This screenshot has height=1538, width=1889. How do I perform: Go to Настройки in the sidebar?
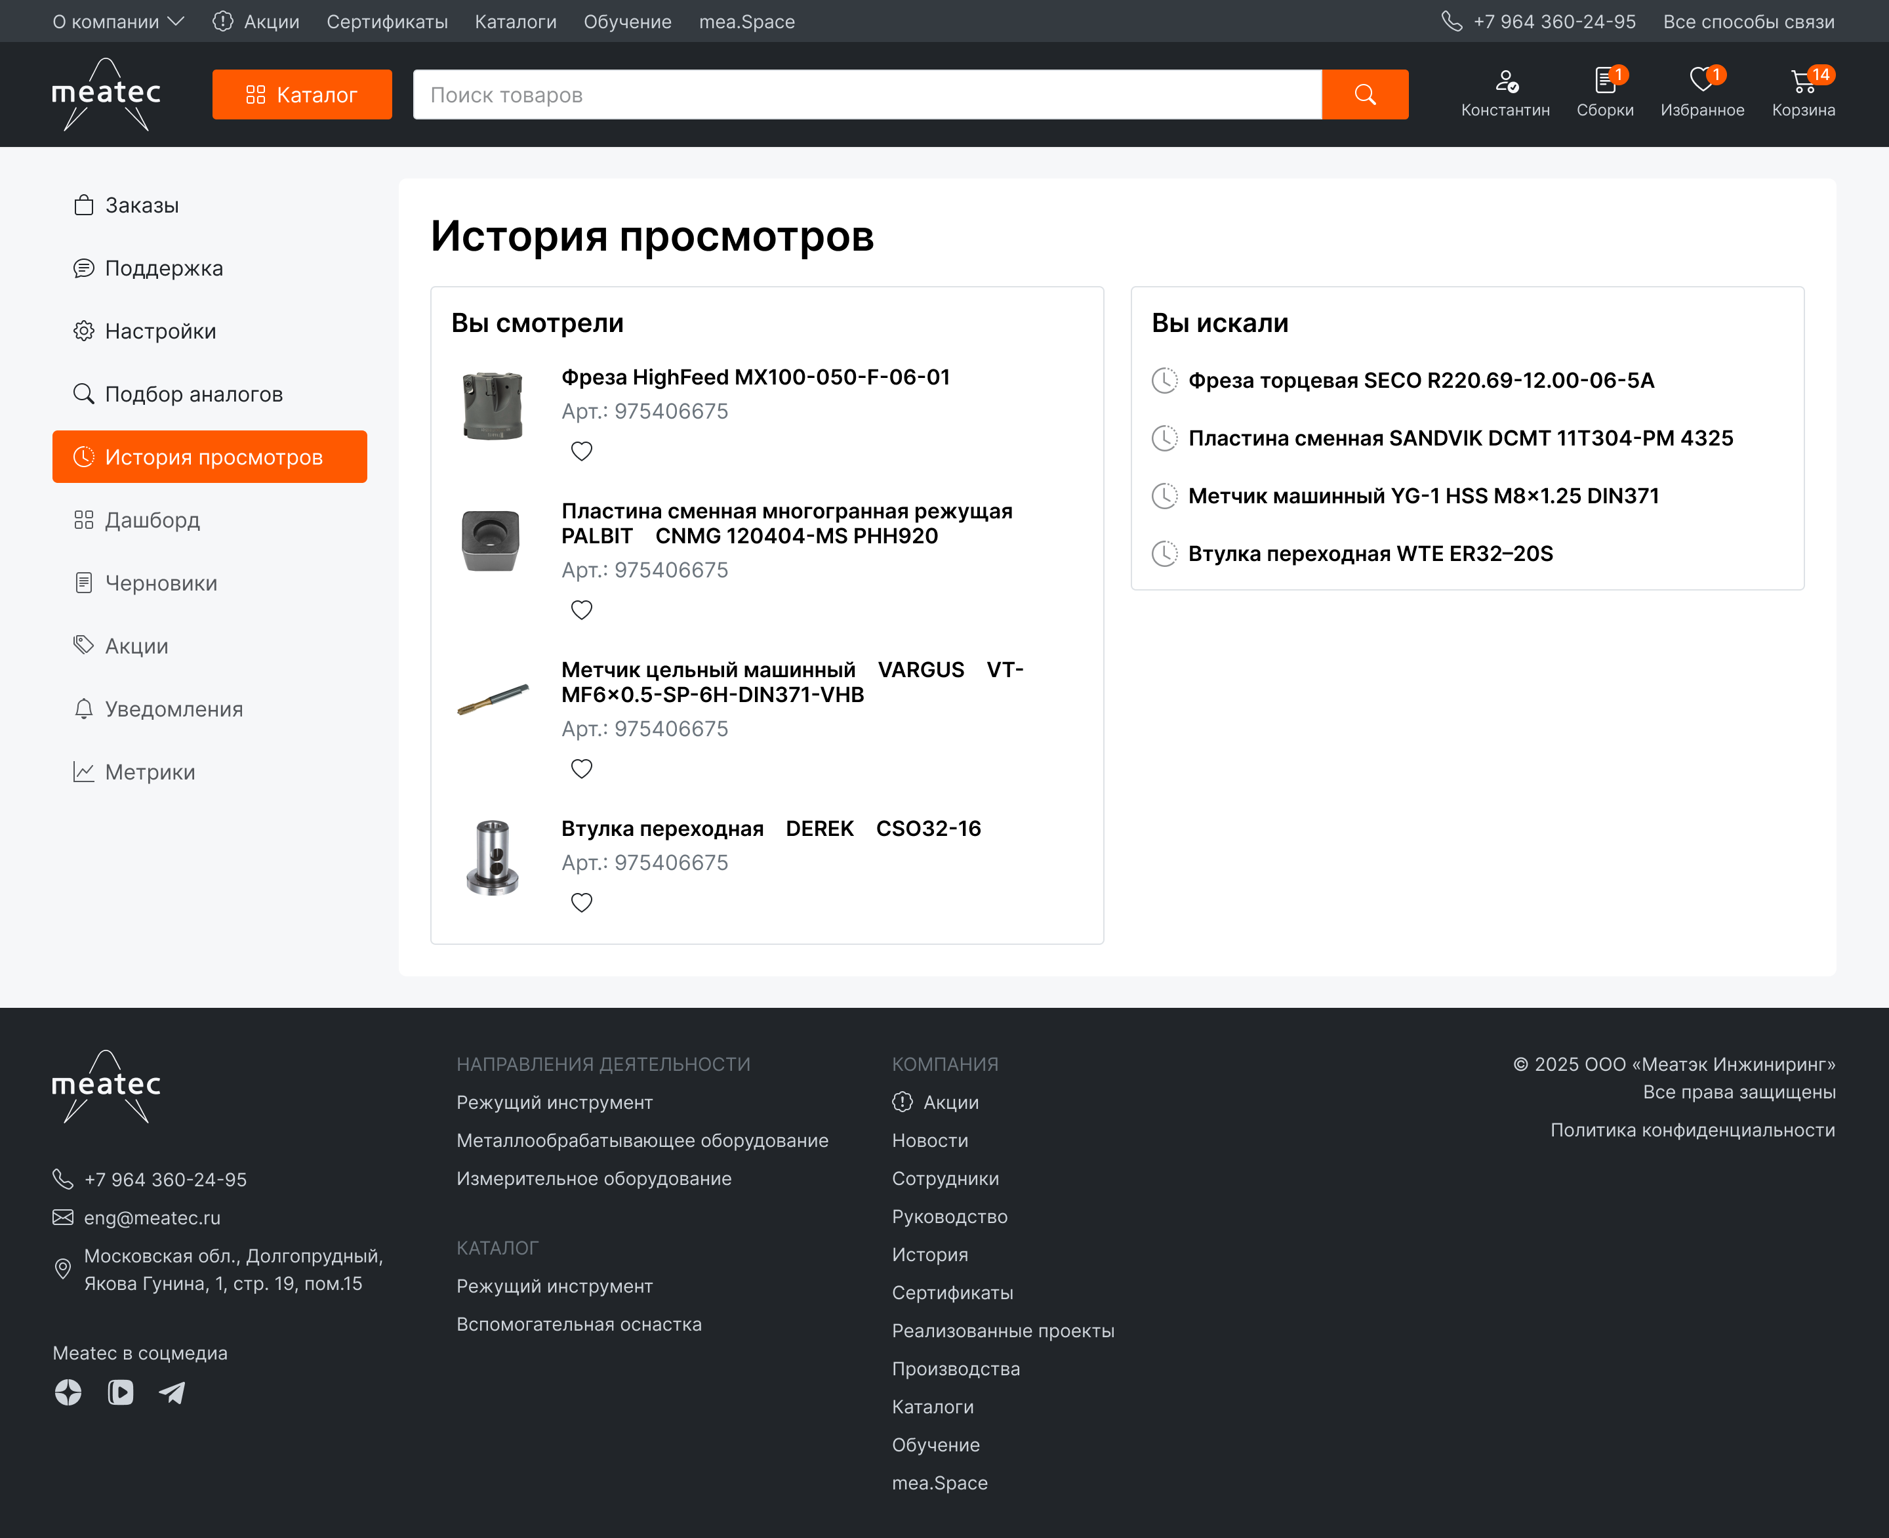(x=160, y=331)
